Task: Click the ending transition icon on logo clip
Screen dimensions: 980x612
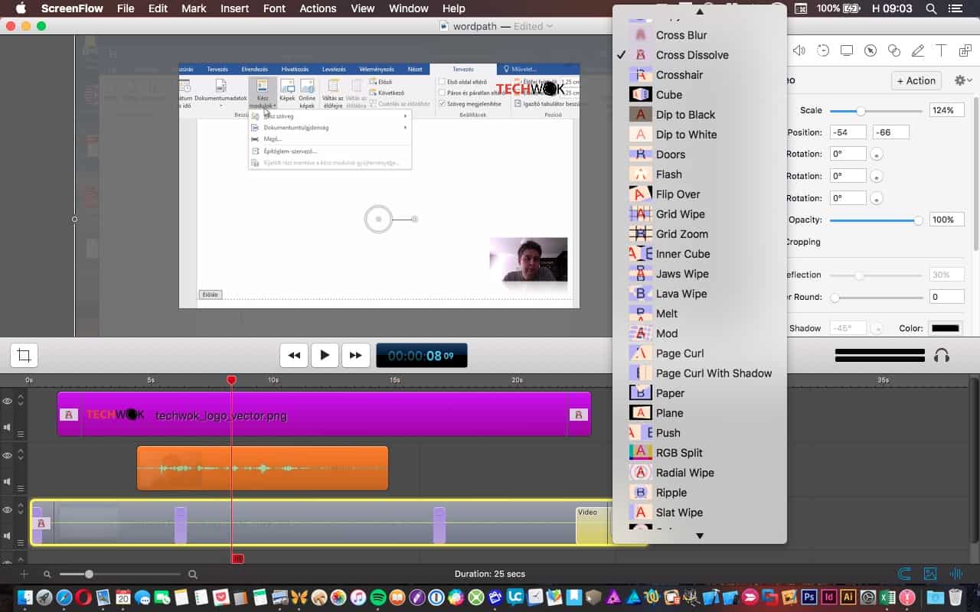Action: pyautogui.click(x=578, y=415)
